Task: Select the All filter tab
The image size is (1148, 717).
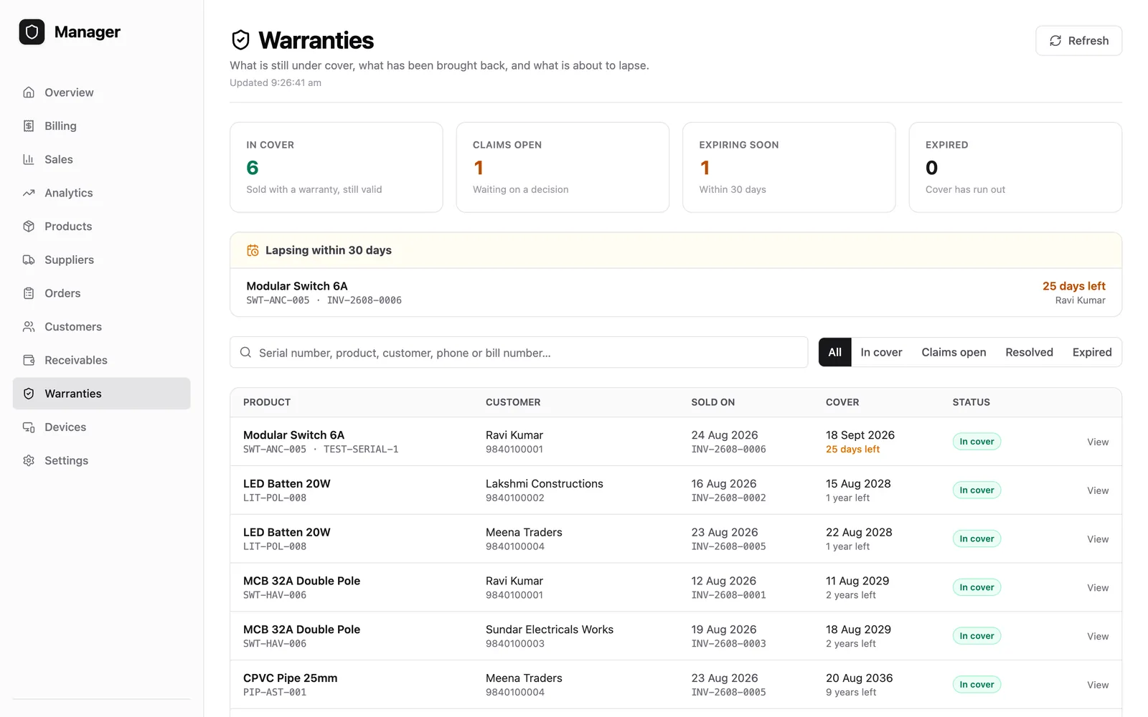Action: click(835, 352)
